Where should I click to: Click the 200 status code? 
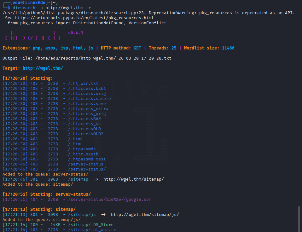point(34,225)
